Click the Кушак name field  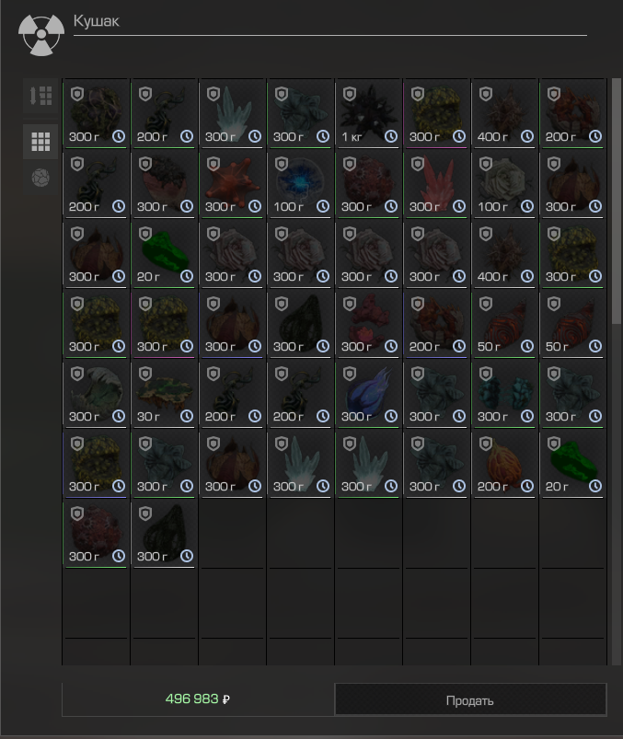point(329,23)
